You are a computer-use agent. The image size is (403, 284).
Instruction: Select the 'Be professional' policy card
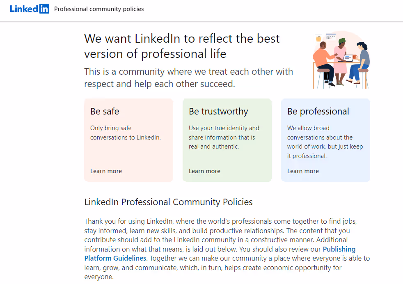pos(325,140)
